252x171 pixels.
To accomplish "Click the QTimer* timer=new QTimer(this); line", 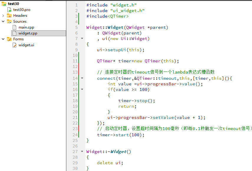I will pos(138,61).
